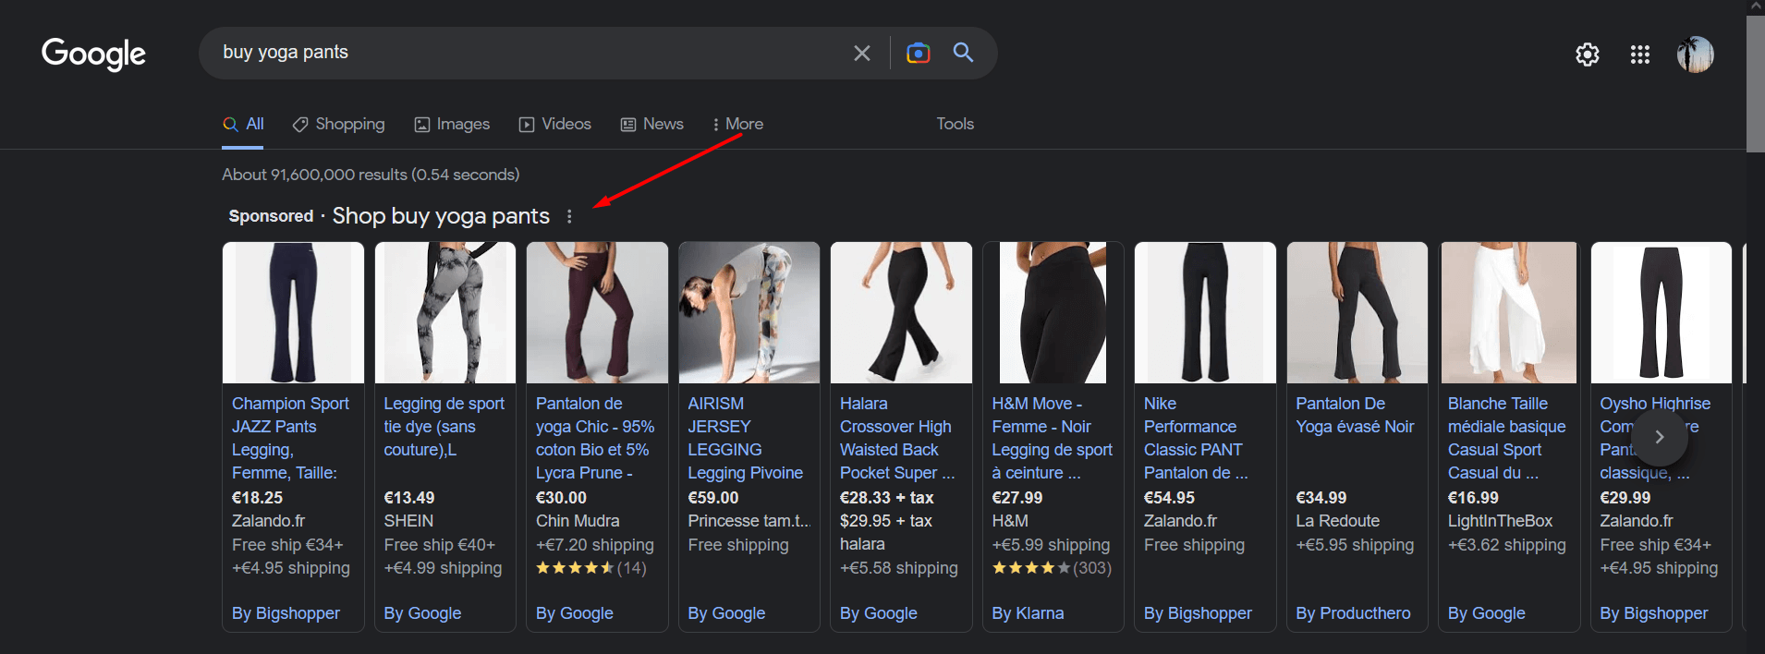This screenshot has width=1765, height=654.
Task: Click By Bigshopper under Champion card
Action: tap(286, 613)
